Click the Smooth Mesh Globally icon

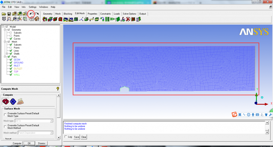pyautogui.click(x=66, y=19)
